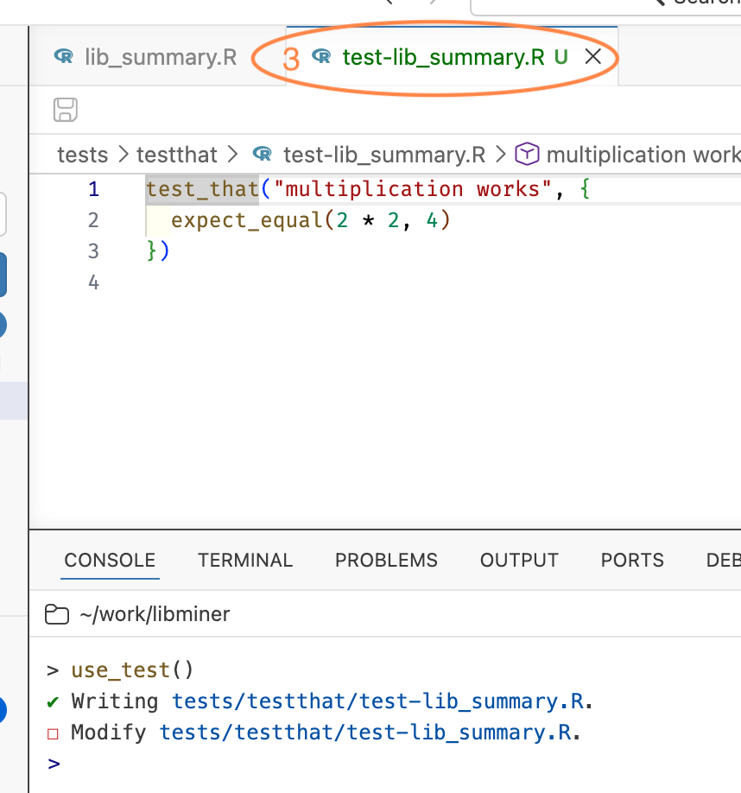Select the CONSOLE panel tab
Screen dimensions: 741x793
point(110,561)
